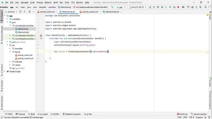Toggle tool window bars icon in status bar corner
The image size is (212, 119).
(2, 117)
